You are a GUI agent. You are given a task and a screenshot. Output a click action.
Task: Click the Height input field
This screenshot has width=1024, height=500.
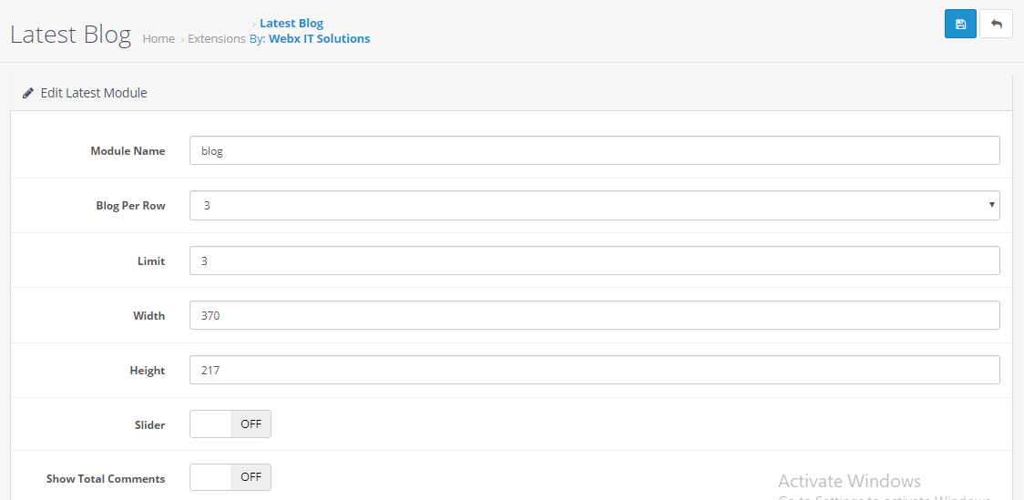coord(594,371)
